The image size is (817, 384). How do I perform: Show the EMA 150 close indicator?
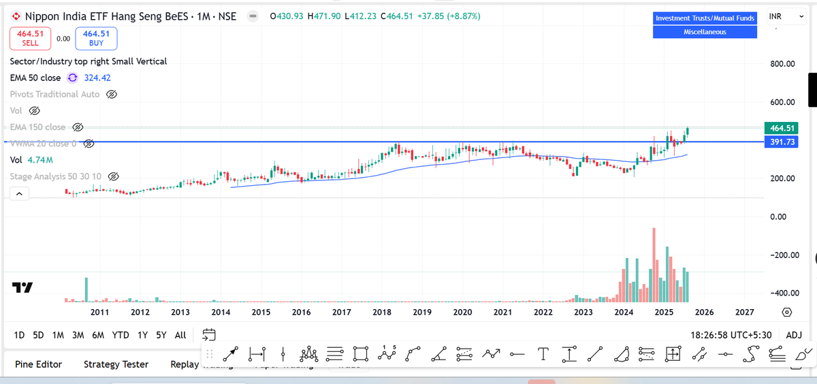click(78, 127)
